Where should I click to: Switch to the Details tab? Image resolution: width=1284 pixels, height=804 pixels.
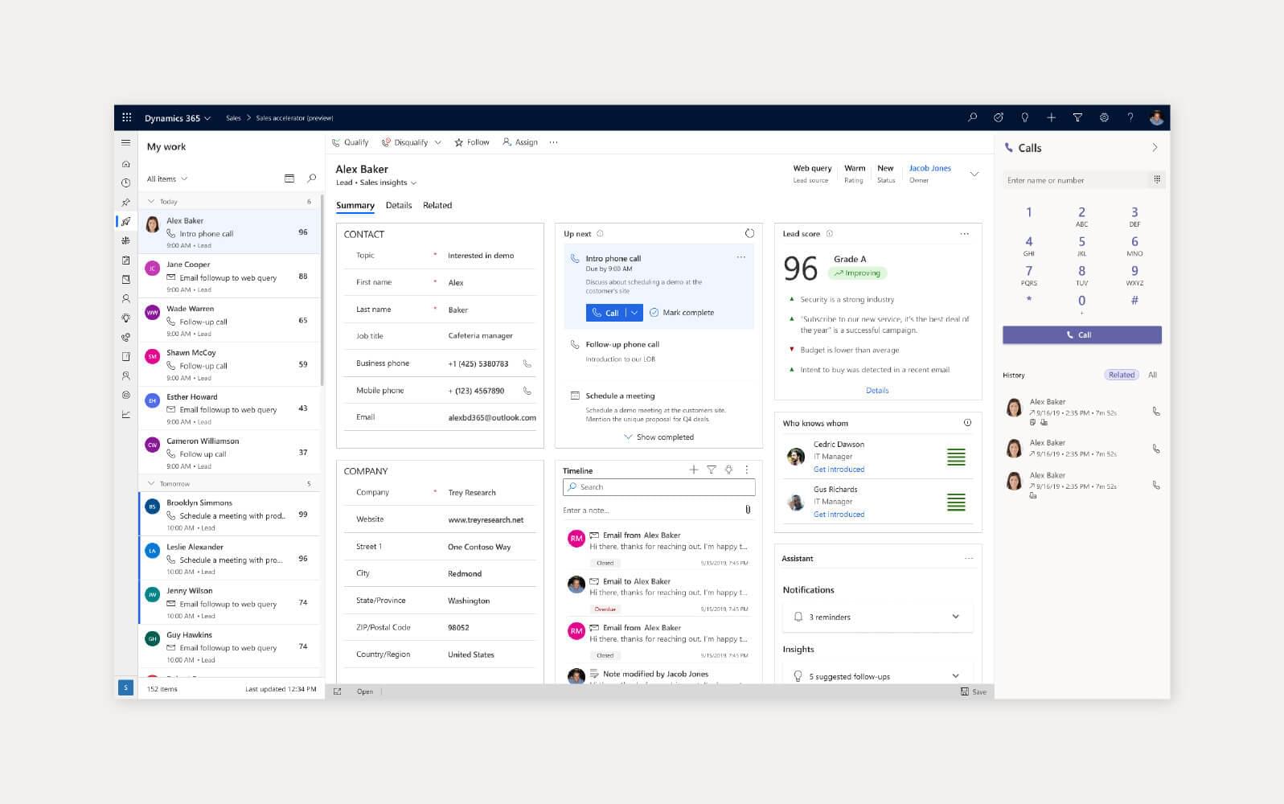[398, 205]
